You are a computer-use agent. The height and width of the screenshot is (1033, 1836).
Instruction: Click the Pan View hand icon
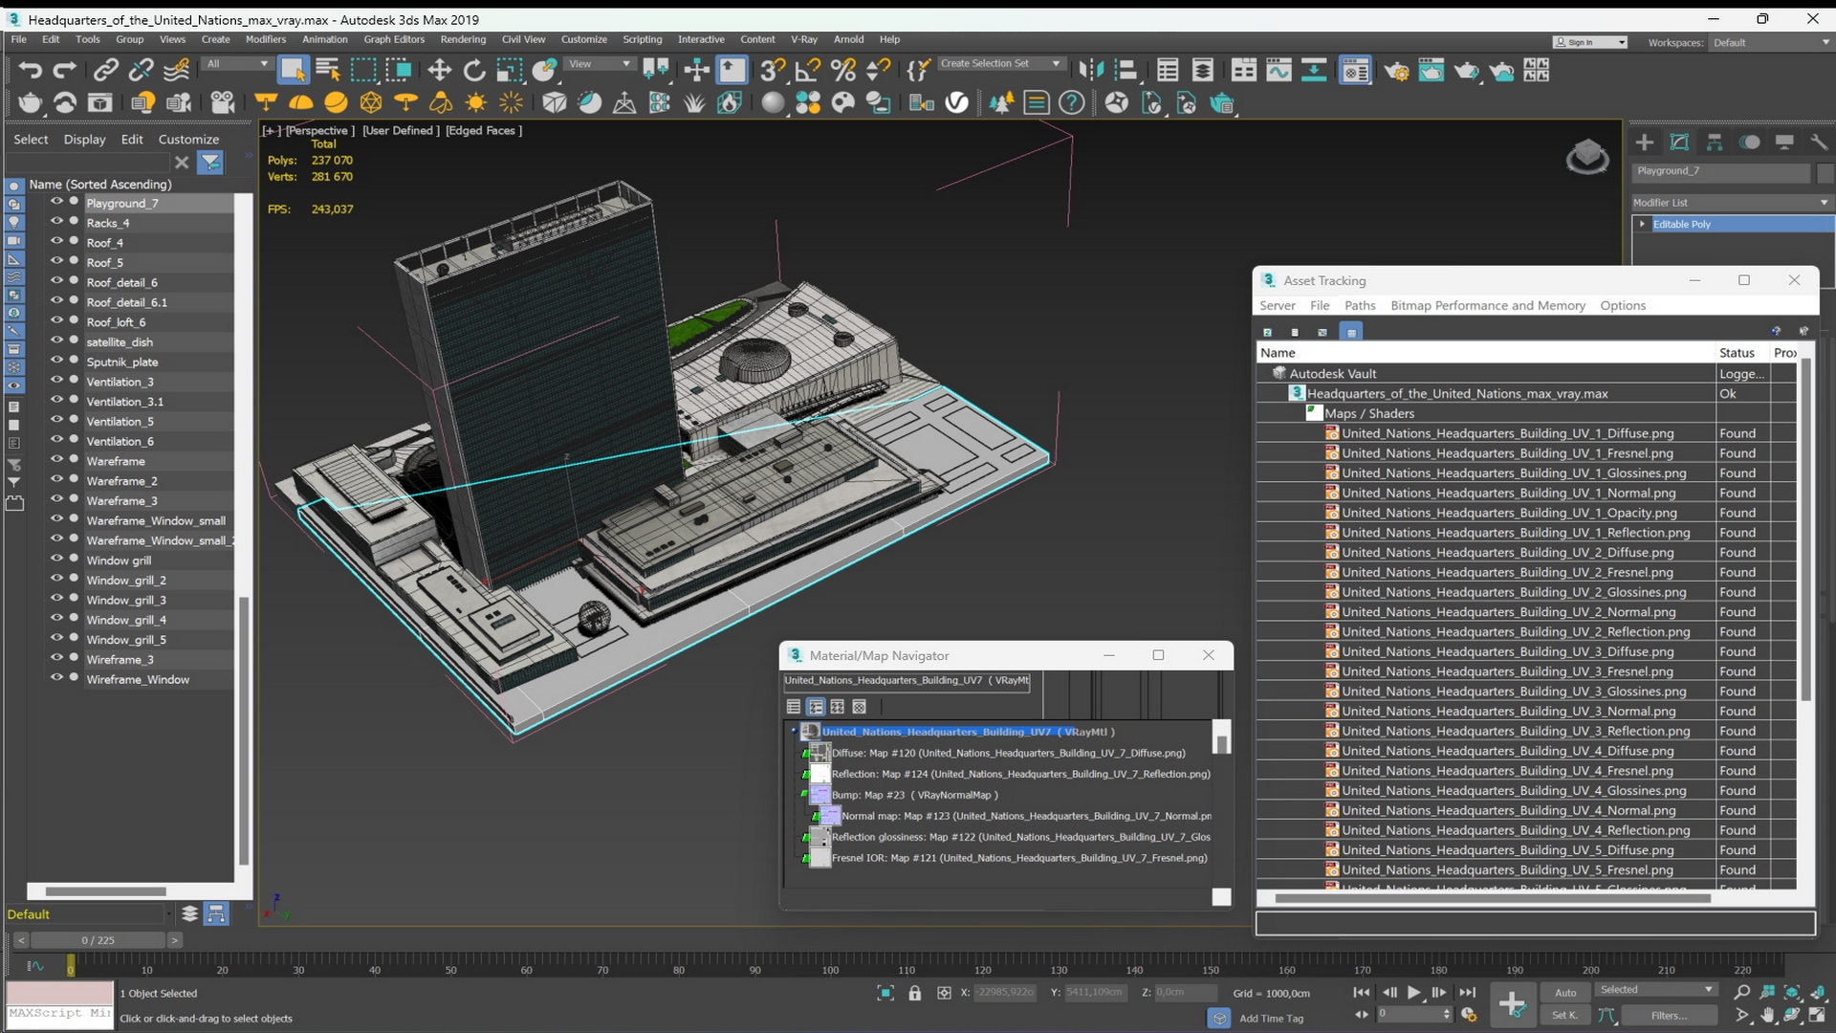(1767, 1016)
